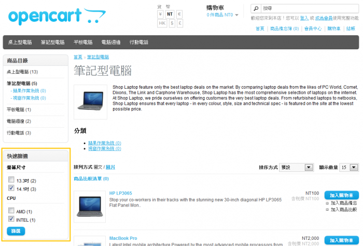Uncheck the 14.1吋 (3) filter checkbox

[x=11, y=188]
